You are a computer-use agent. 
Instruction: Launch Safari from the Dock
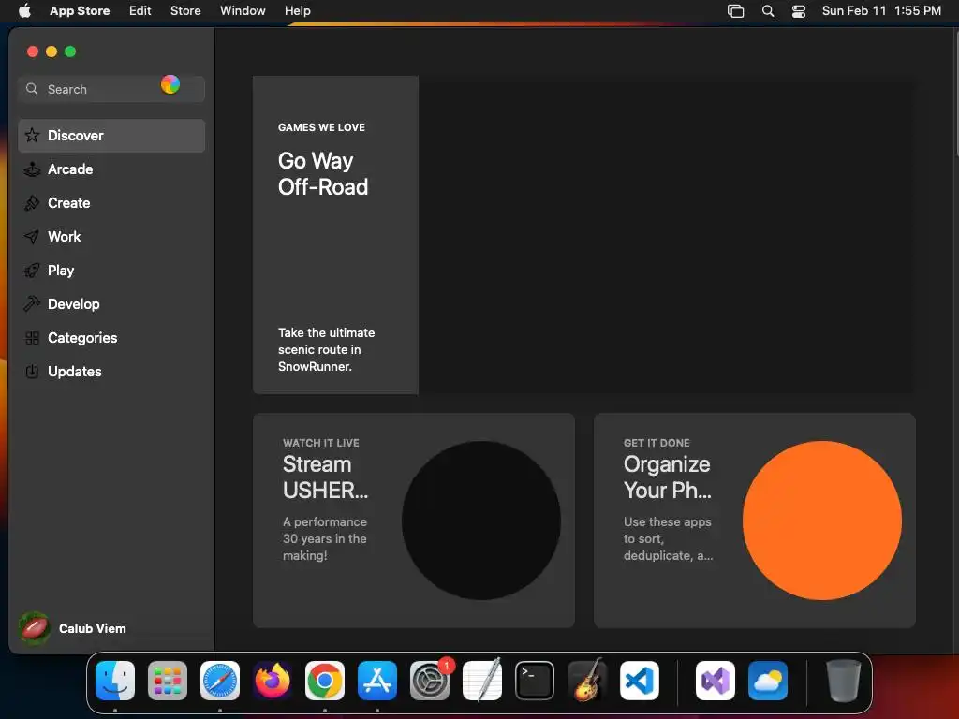[220, 681]
